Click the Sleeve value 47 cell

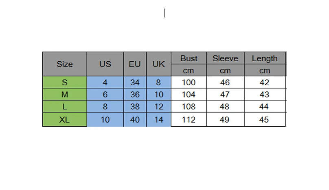tap(225, 94)
